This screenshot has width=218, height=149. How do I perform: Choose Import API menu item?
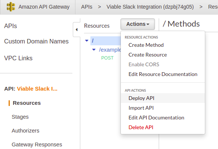pyautogui.click(x=163, y=108)
